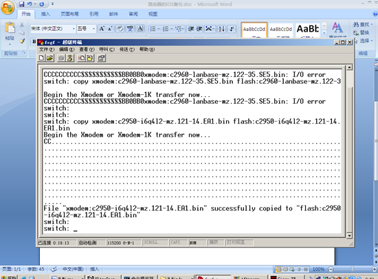Click the 中文(中国) language indicator
Image resolution: width=378 pixels, height=279 pixels.
click(x=73, y=269)
